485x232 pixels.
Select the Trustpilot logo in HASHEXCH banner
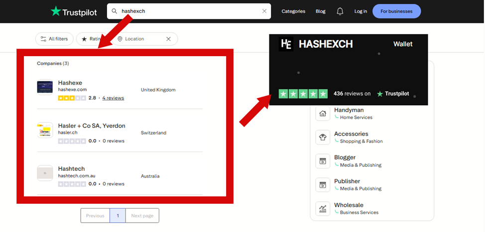click(393, 94)
